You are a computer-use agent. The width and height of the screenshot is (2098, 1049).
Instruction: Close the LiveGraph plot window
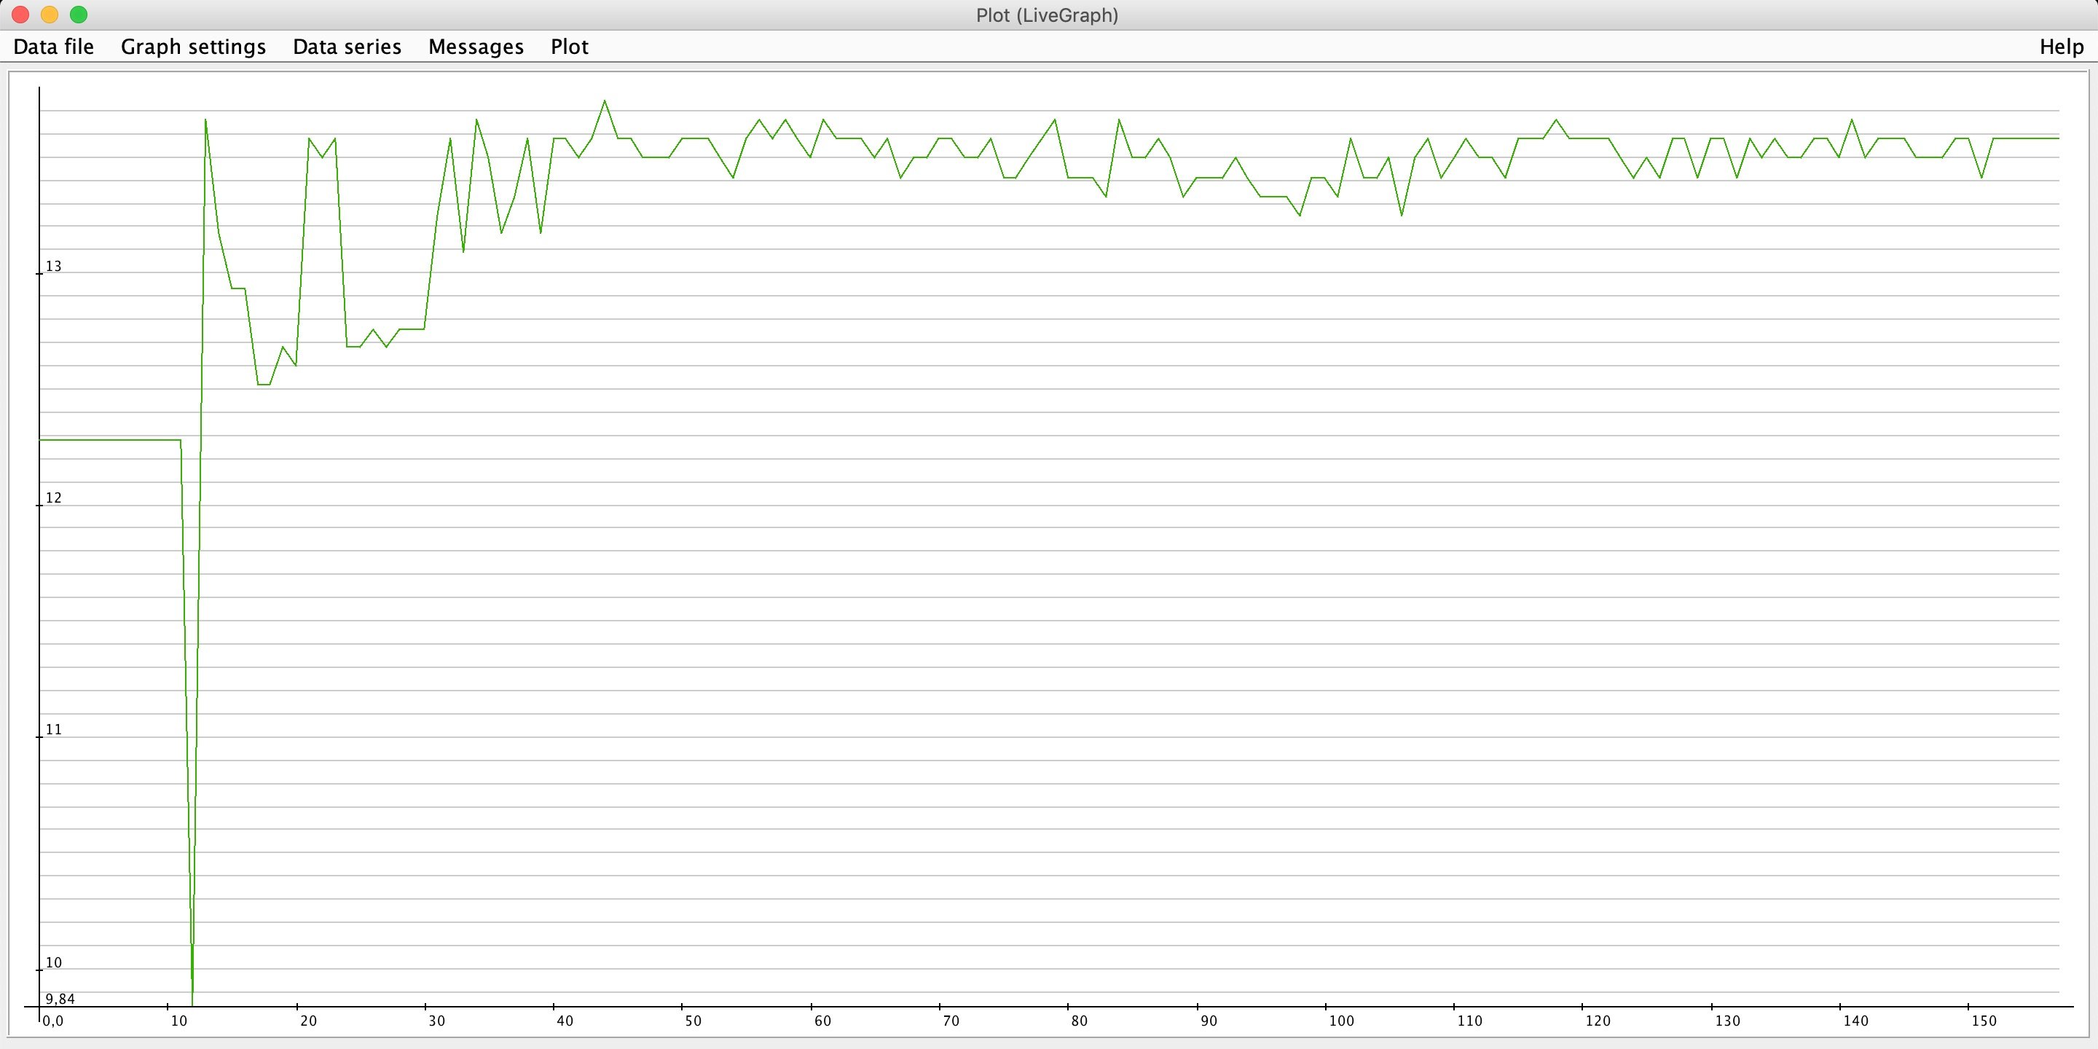tap(21, 15)
